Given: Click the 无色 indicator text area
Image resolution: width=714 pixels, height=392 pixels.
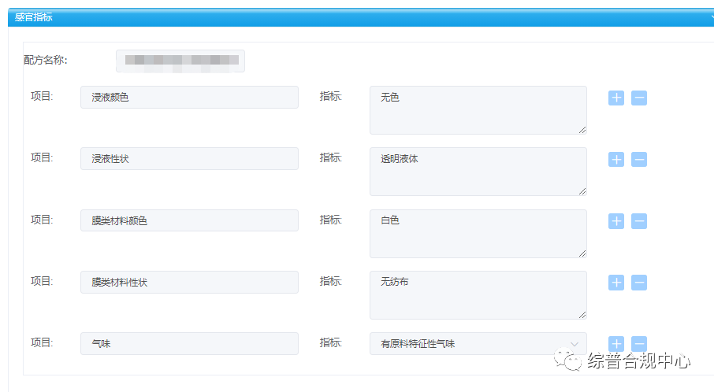Looking at the screenshot, I should tap(478, 110).
